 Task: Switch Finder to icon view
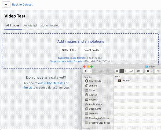tap(117, 71)
